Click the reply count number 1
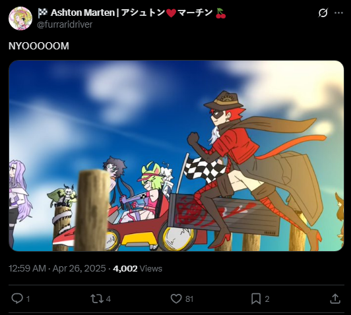The image size is (351, 315). click(x=28, y=299)
